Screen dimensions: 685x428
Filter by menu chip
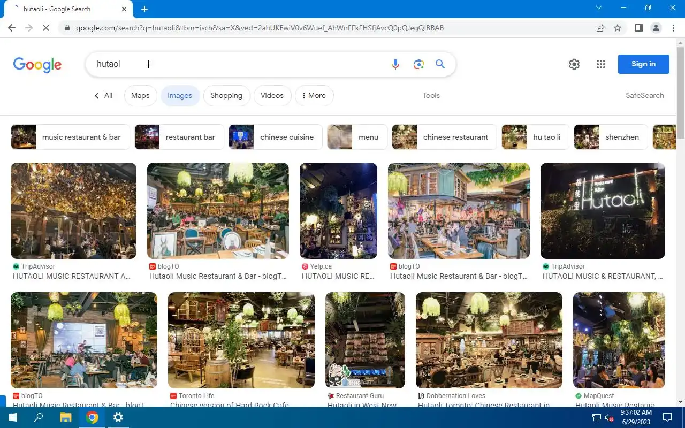point(357,137)
